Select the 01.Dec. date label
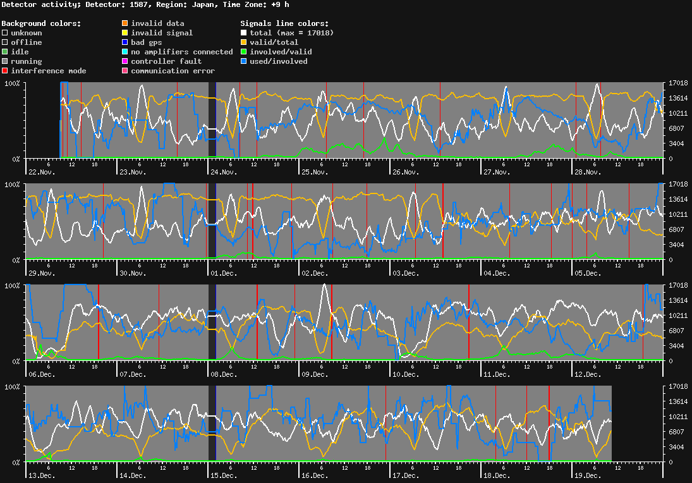The width and height of the screenshot is (692, 483). pos(224,273)
